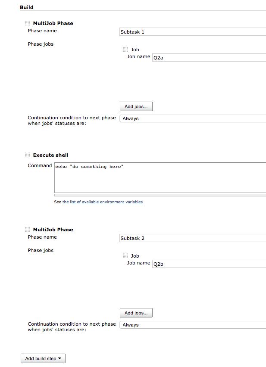This screenshot has height=367, width=266.
Task: Click the Job name field with Q2a
Action: pyautogui.click(x=209, y=58)
